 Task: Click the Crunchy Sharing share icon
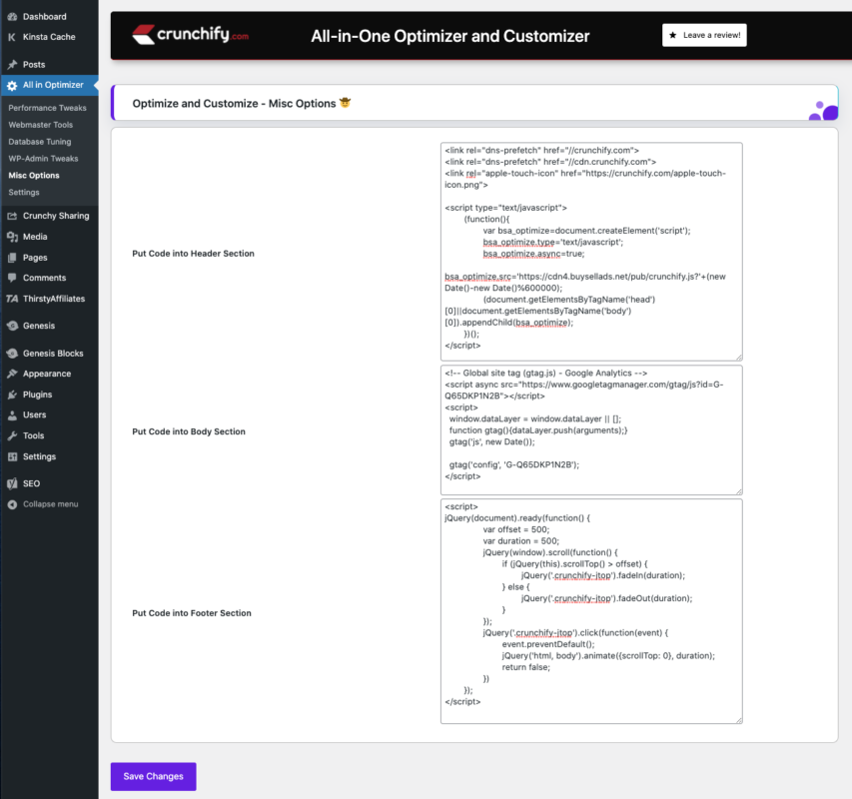12,216
